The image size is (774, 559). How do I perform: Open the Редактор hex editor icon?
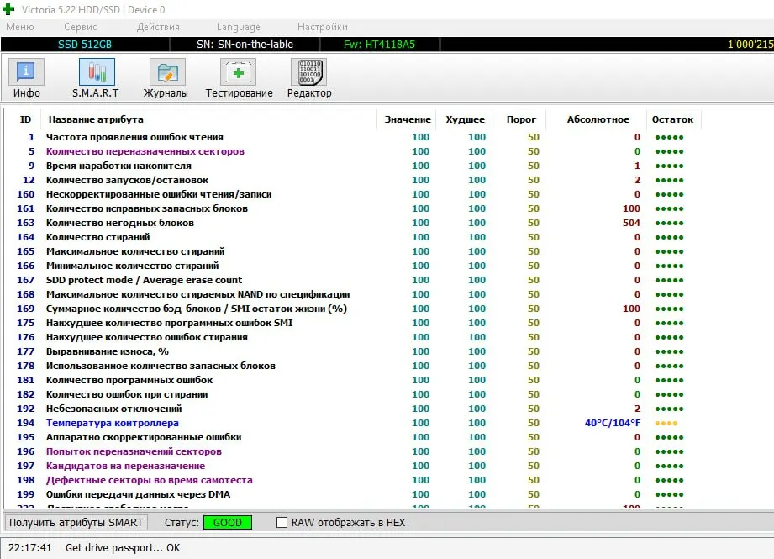(x=308, y=72)
